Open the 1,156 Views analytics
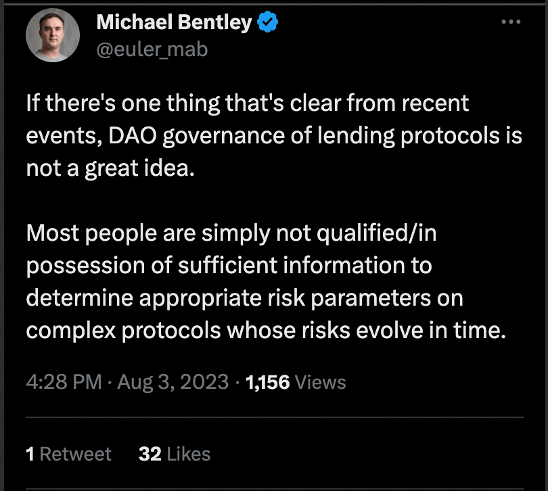The width and height of the screenshot is (548, 491). coord(296,382)
